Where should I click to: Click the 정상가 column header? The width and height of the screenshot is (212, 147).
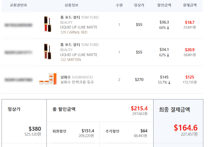click(139, 5)
